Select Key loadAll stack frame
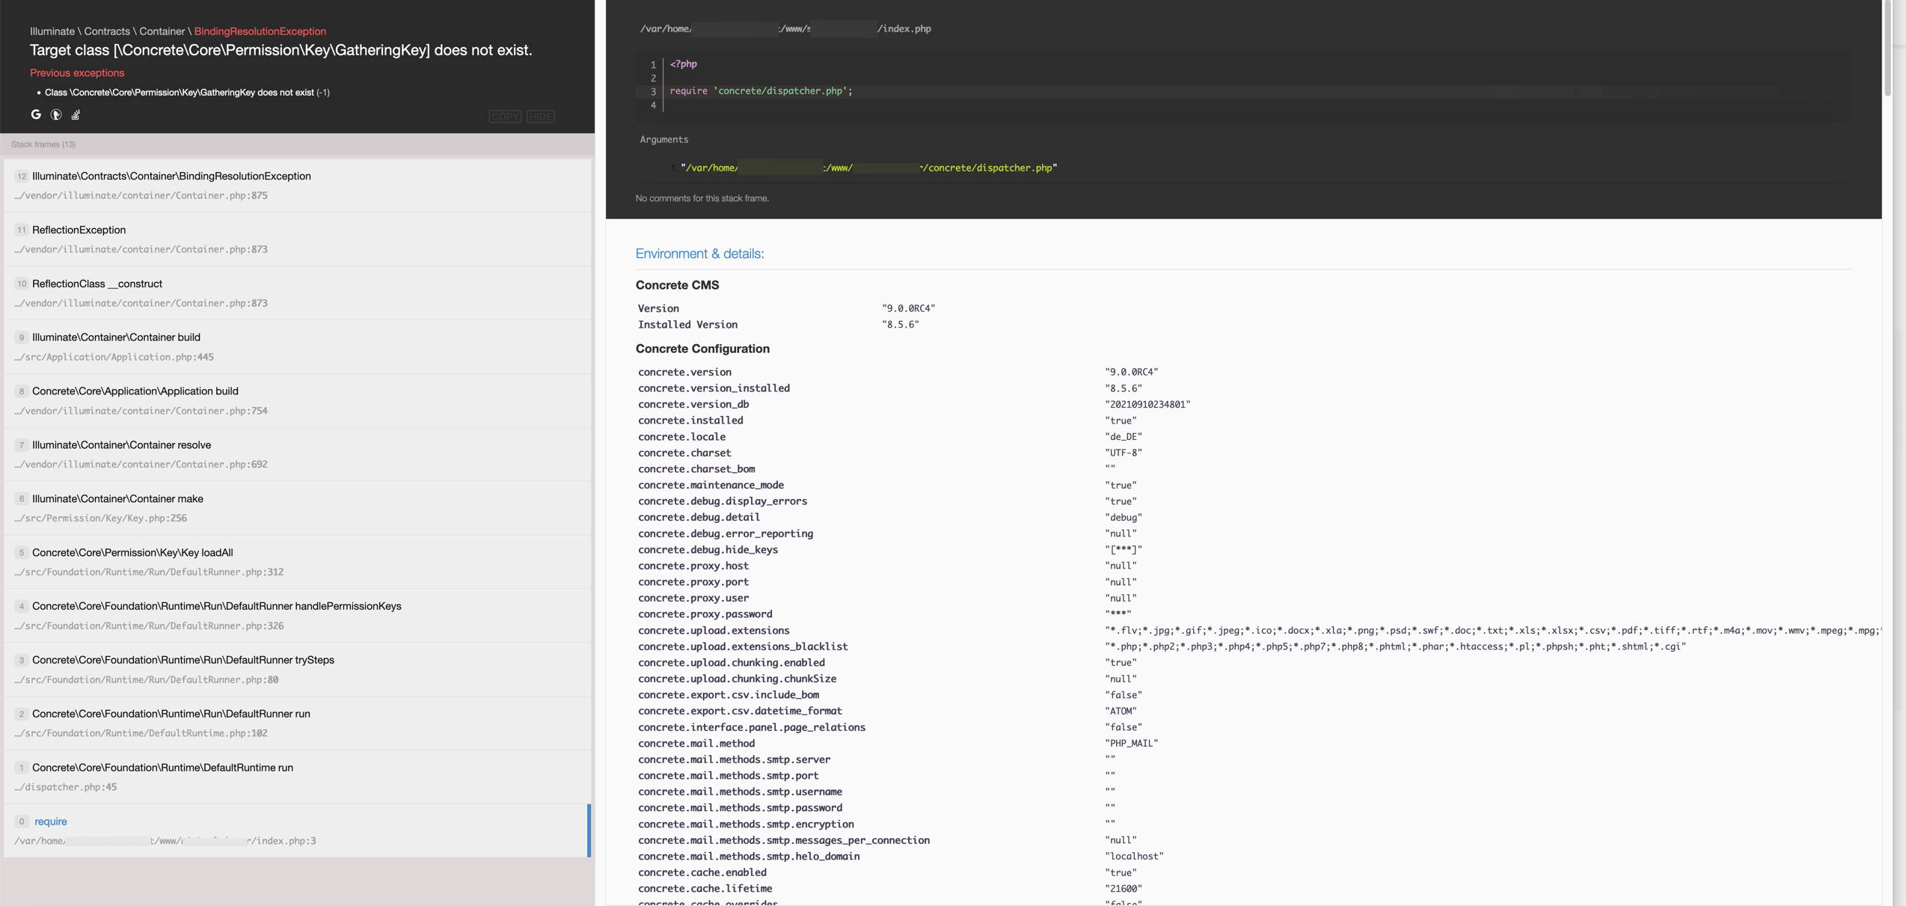Screen dimensions: 1906x906 pyautogui.click(x=298, y=562)
